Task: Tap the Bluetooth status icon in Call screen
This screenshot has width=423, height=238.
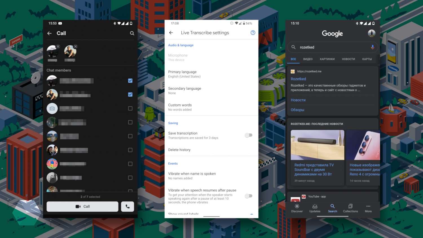Action: [x=115, y=23]
